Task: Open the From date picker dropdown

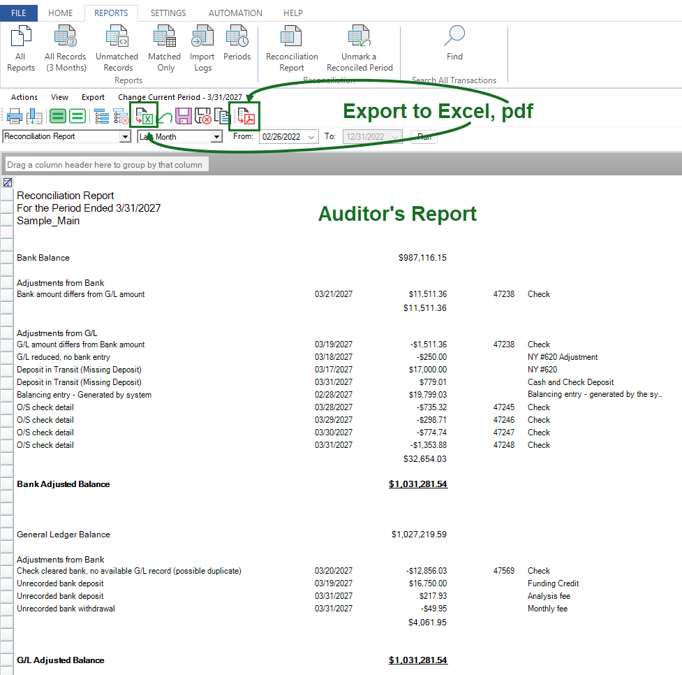Action: pos(311,137)
